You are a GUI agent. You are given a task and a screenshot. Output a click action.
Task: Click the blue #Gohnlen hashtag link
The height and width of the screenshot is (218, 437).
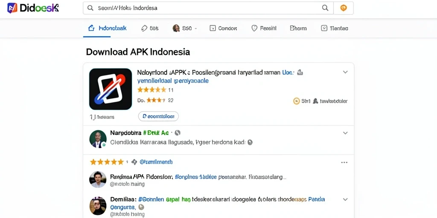(152, 199)
